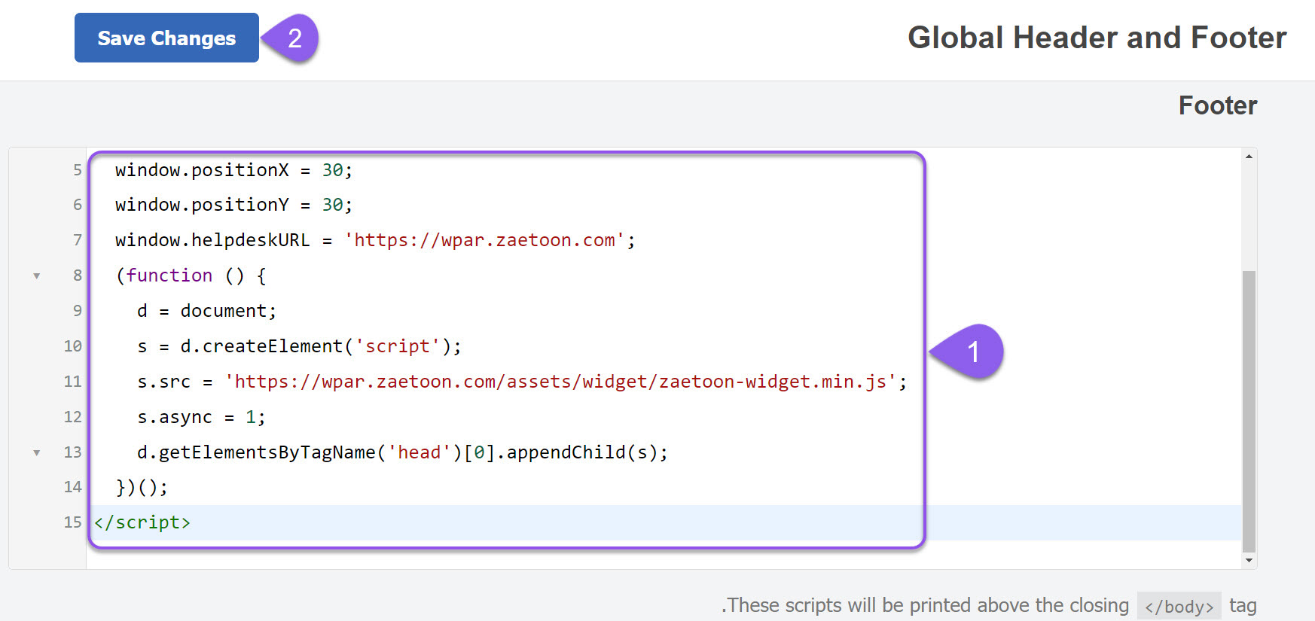Collapse the fold arrow at line 13
Viewport: 1315px width, 621px height.
(x=36, y=453)
